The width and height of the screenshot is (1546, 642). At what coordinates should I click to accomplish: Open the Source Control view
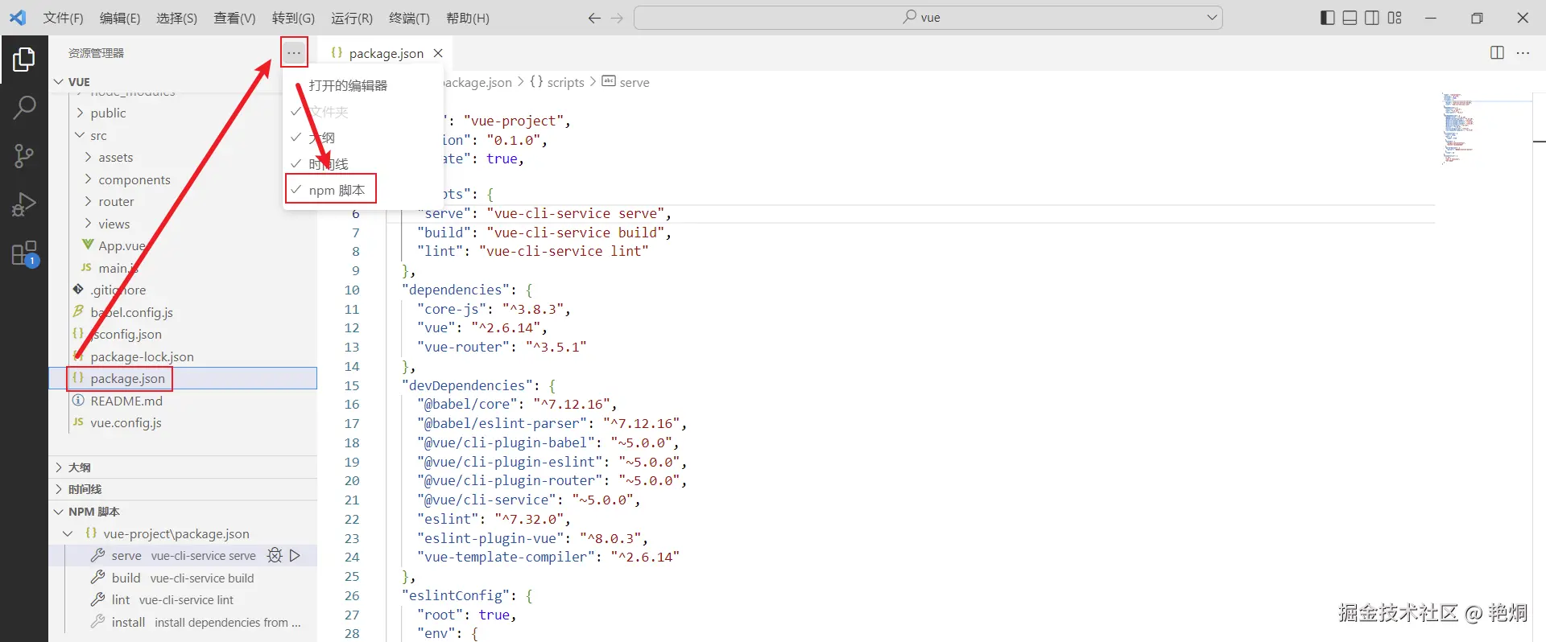click(x=24, y=155)
